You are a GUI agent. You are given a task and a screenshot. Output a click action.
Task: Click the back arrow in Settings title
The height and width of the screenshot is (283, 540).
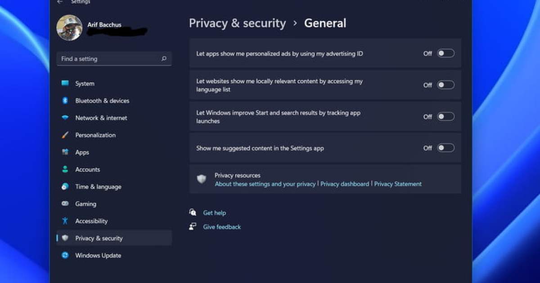coord(60,2)
